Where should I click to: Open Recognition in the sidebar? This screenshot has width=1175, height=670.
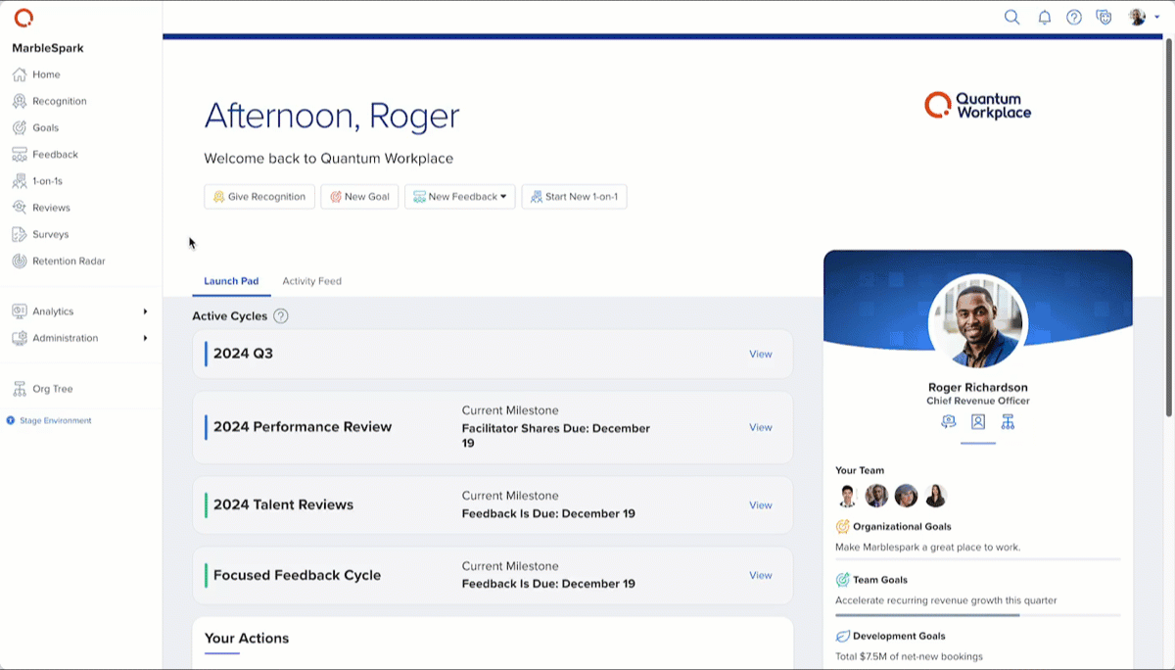pos(59,101)
